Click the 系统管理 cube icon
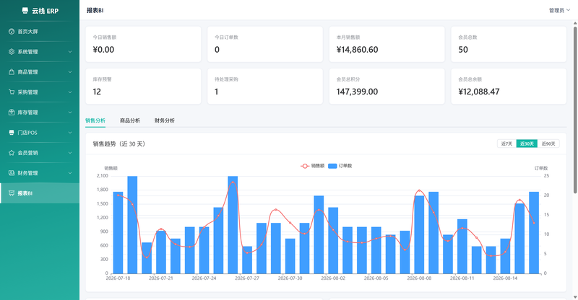The height and width of the screenshot is (300, 578). (x=12, y=52)
